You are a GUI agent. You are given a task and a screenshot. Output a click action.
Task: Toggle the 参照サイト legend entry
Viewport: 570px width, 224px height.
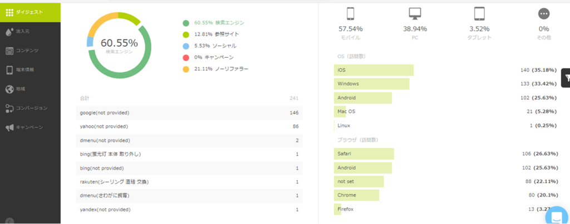pyautogui.click(x=217, y=34)
